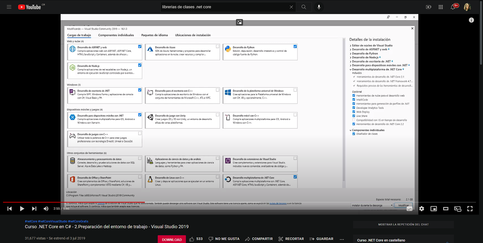Image resolution: width=483 pixels, height=243 pixels.
Task: Select the Componentes individuales tab
Action: click(x=116, y=35)
